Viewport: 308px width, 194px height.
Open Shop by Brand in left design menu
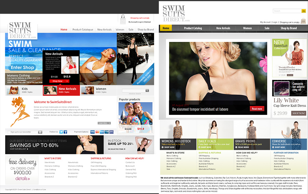(x=145, y=30)
